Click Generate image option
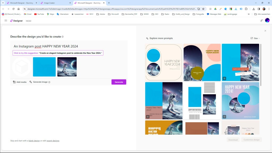The width and height of the screenshot is (272, 153). tap(38, 82)
